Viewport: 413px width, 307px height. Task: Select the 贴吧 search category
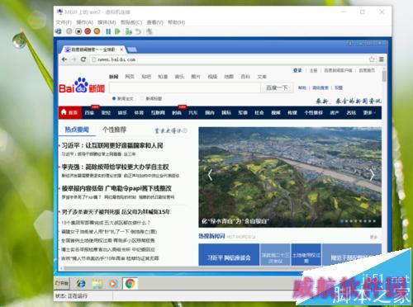146,77
